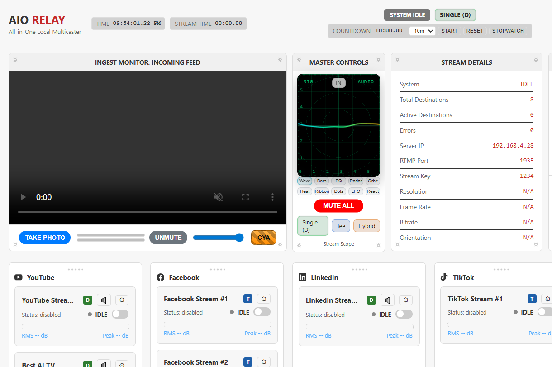Switch scope to Heat mode

coord(305,191)
